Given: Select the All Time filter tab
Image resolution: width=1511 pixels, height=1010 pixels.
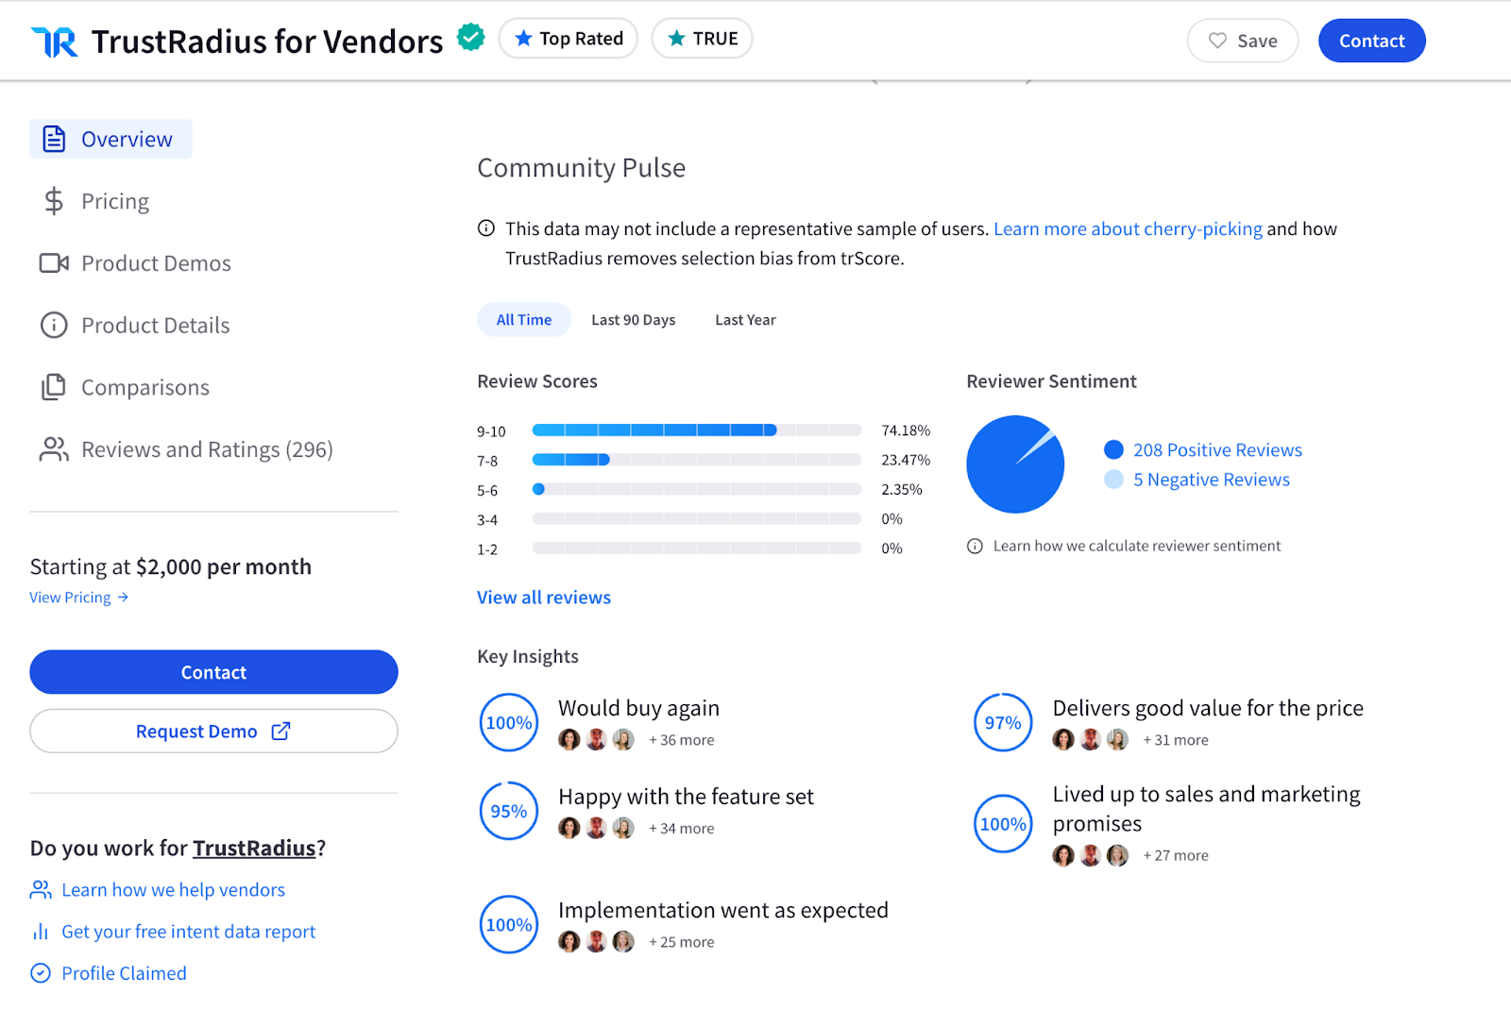Looking at the screenshot, I should (524, 320).
